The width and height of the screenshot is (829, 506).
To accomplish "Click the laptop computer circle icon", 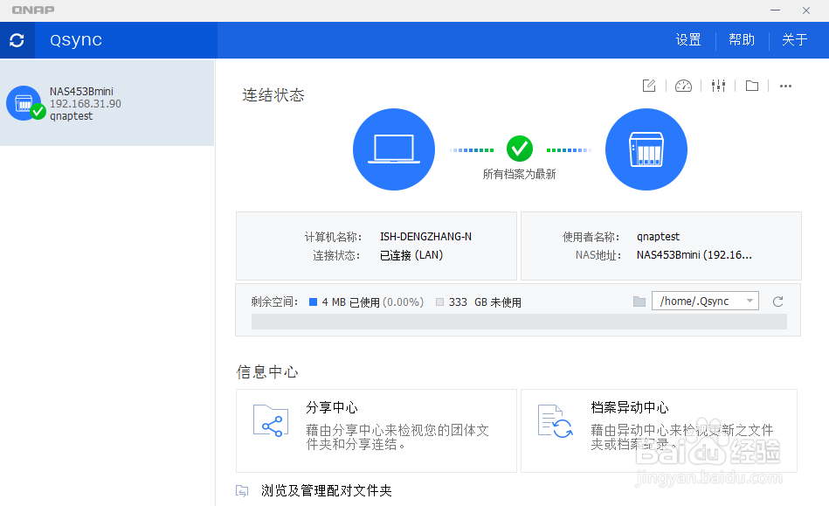I will tap(394, 149).
